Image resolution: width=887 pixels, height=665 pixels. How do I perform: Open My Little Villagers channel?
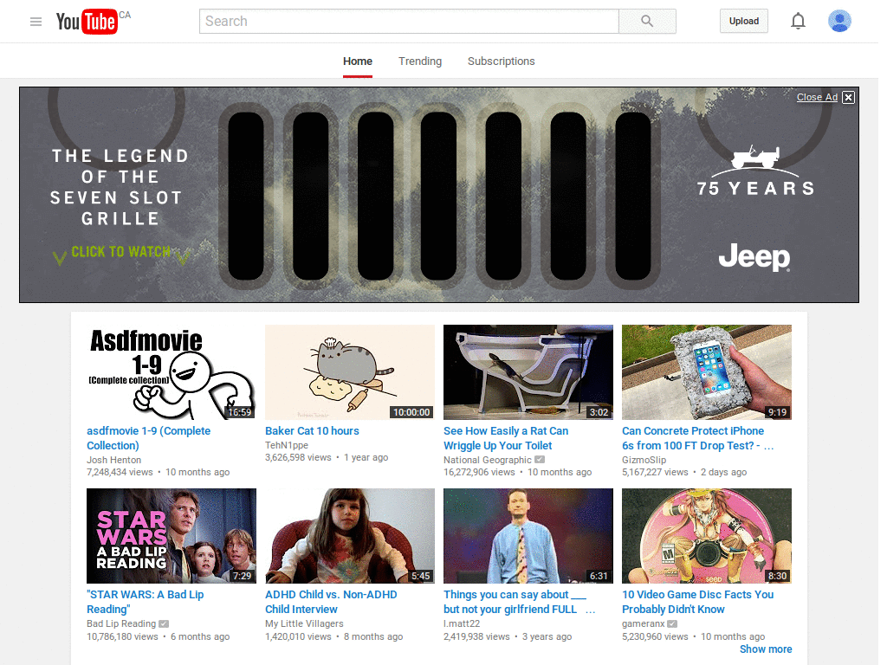tap(304, 623)
